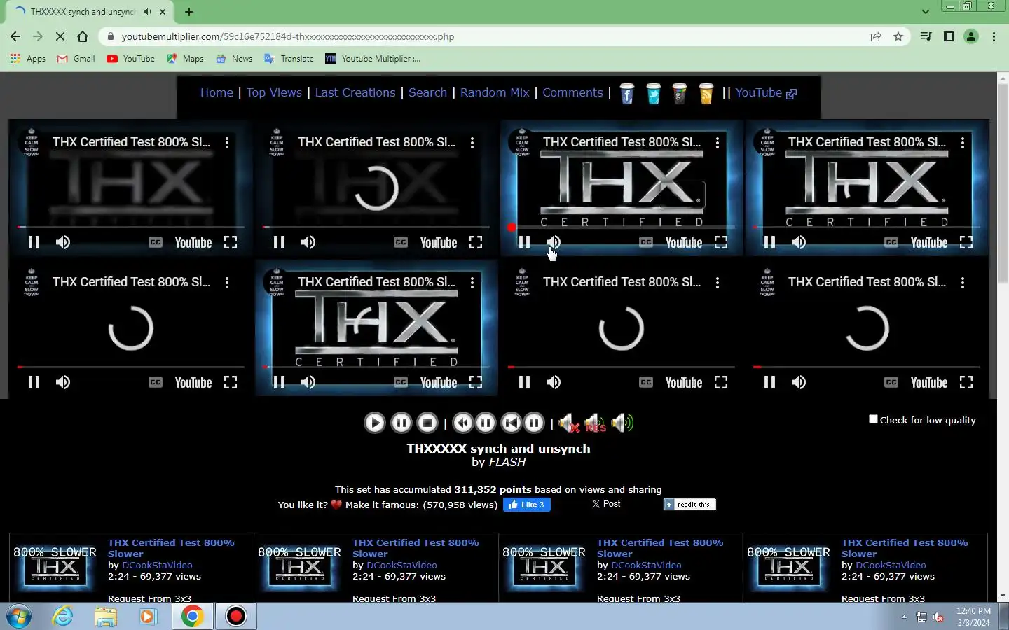Enter fullscreen on second top-row video
Viewport: 1009px width, 630px height.
[476, 242]
